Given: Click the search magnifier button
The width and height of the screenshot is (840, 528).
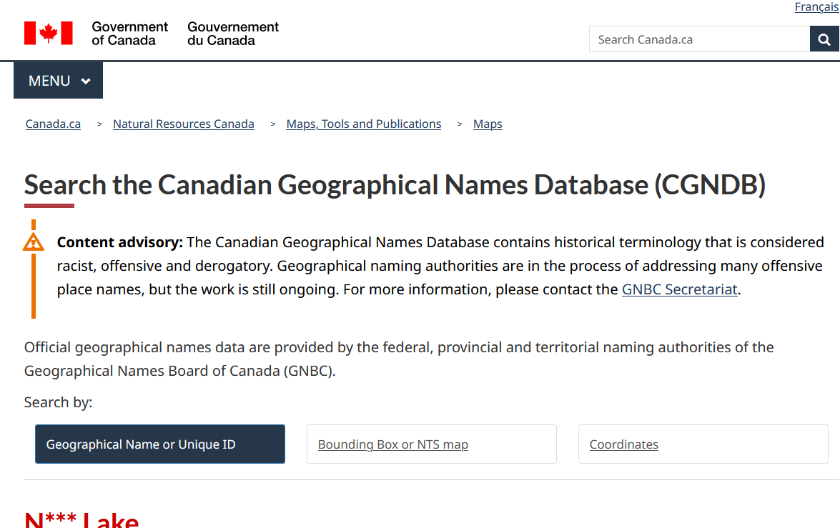Looking at the screenshot, I should click(824, 39).
